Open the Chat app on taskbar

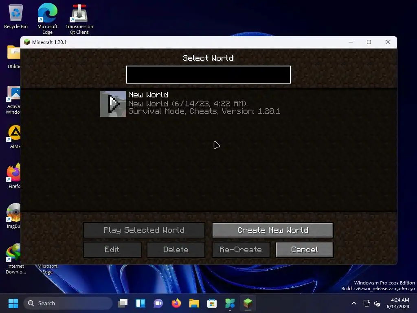(158, 303)
